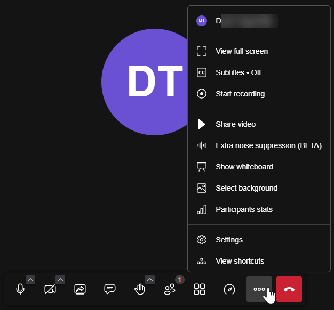The height and width of the screenshot is (310, 334).
Task: Choose Start recording
Action: coord(240,94)
